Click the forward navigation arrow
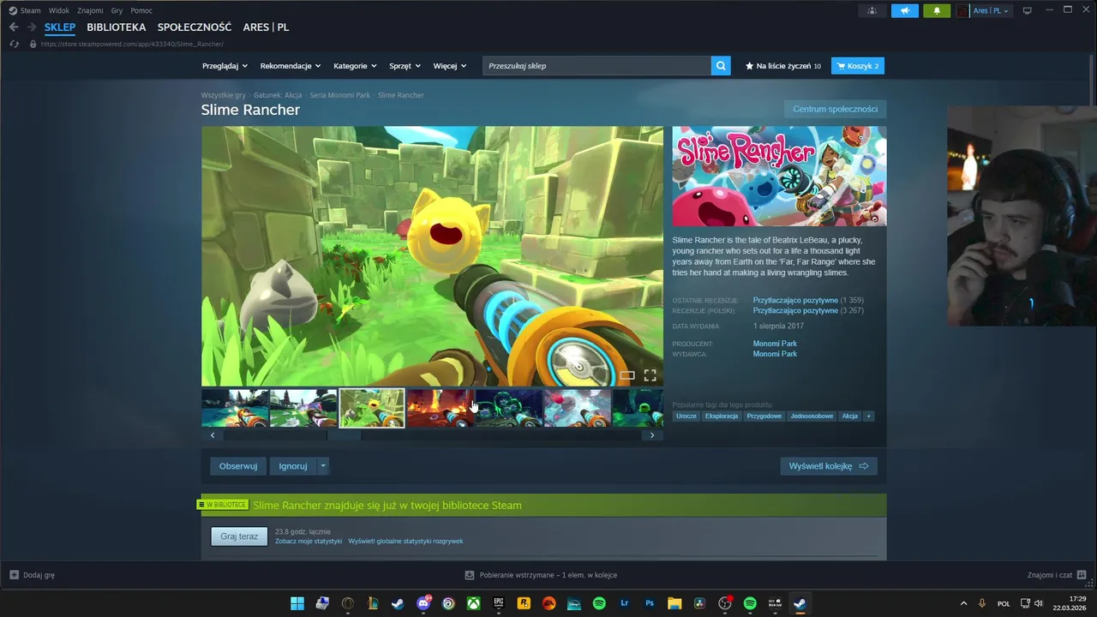 pos(32,27)
